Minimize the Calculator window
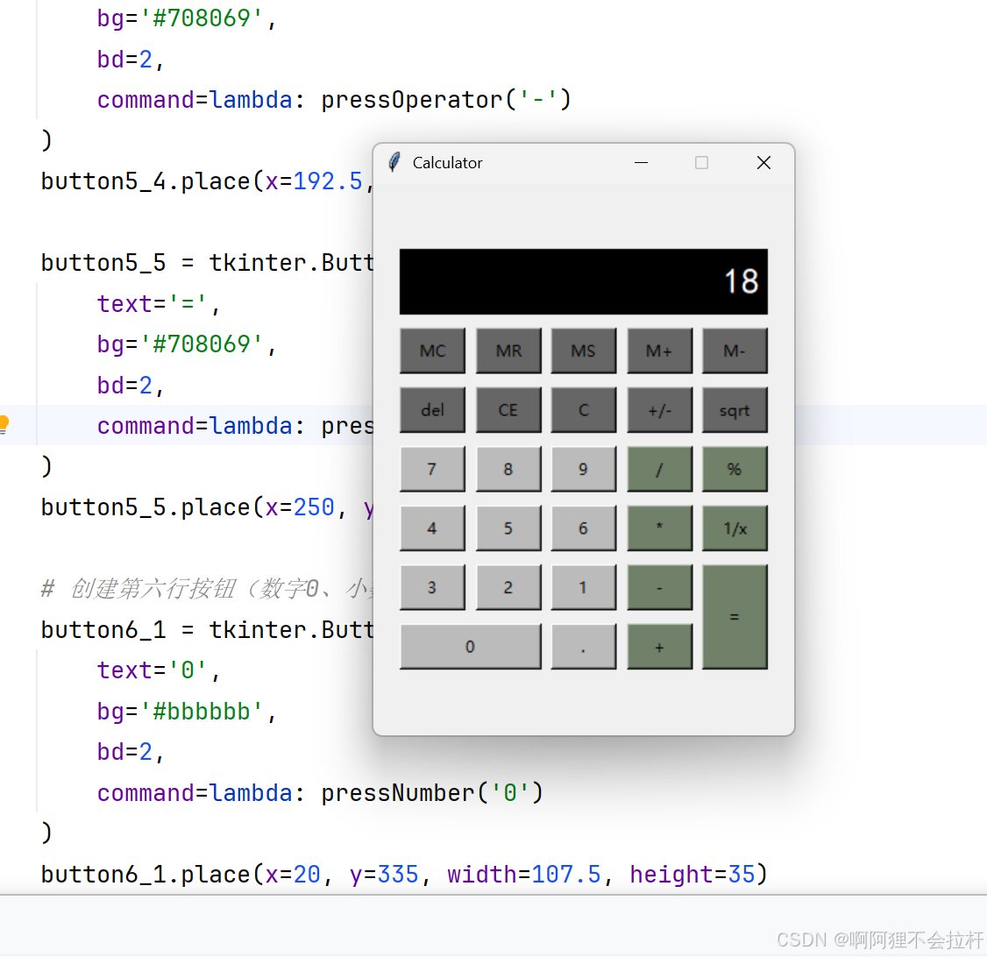The image size is (987, 957). 641,162
